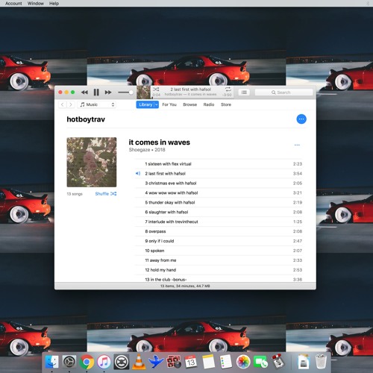This screenshot has width=373, height=373.
Task: Open the Help menu in menu bar
Action: pos(54,4)
